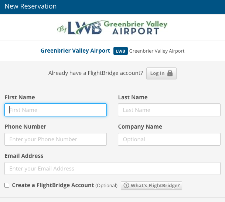Click the optional Company Name field
Screen dimensions: 225x202
[169, 139]
